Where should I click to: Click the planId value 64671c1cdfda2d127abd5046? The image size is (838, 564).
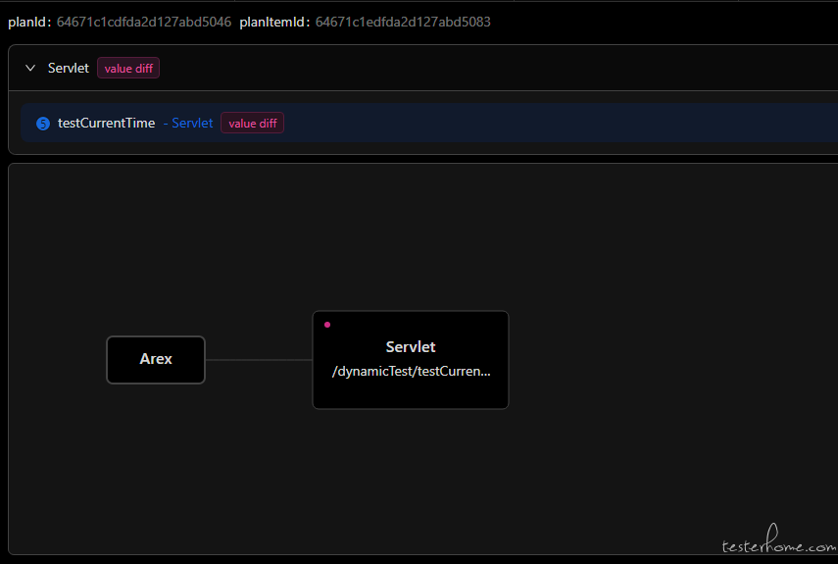[x=144, y=22]
